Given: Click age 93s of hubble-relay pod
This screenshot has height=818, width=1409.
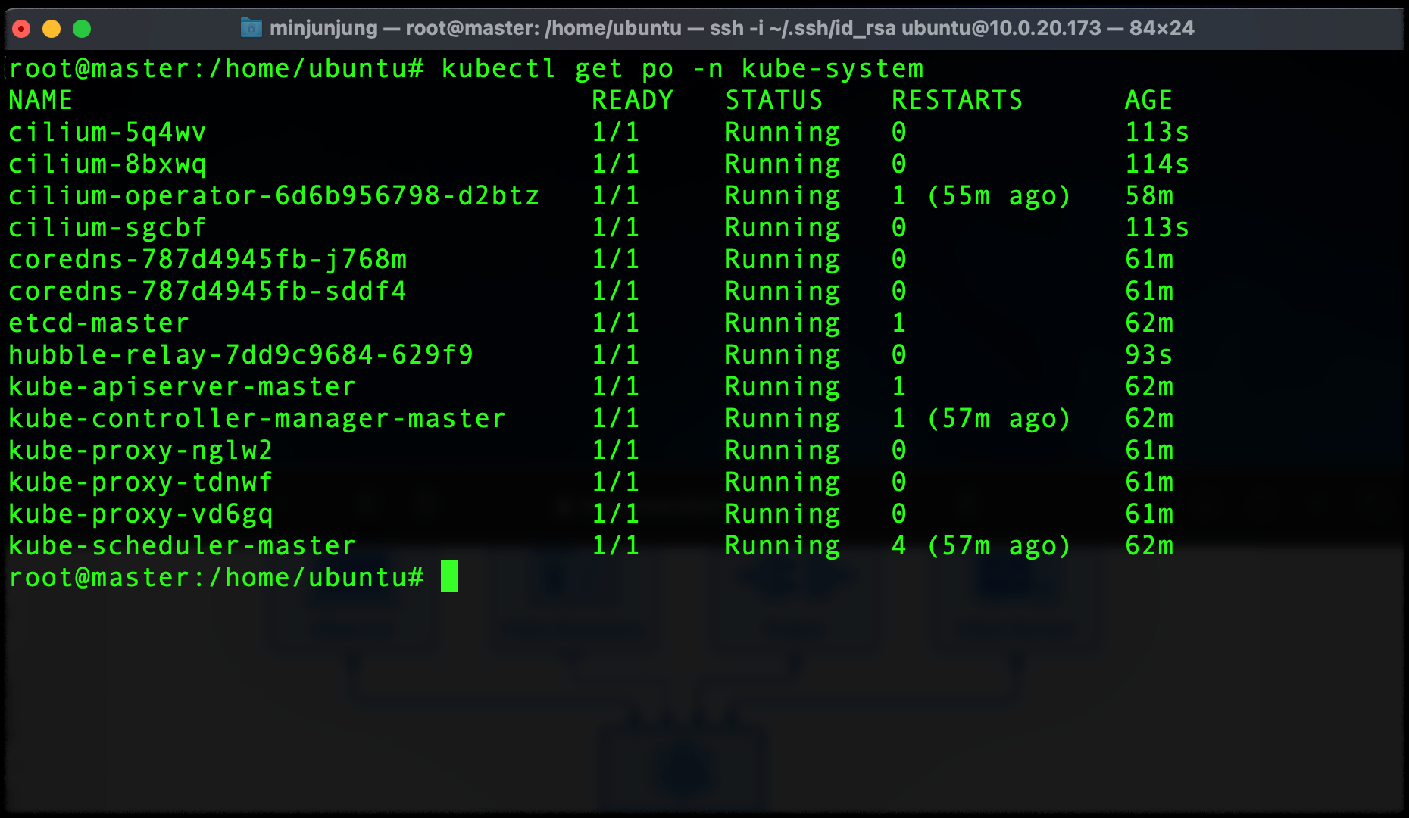Looking at the screenshot, I should [x=1149, y=355].
